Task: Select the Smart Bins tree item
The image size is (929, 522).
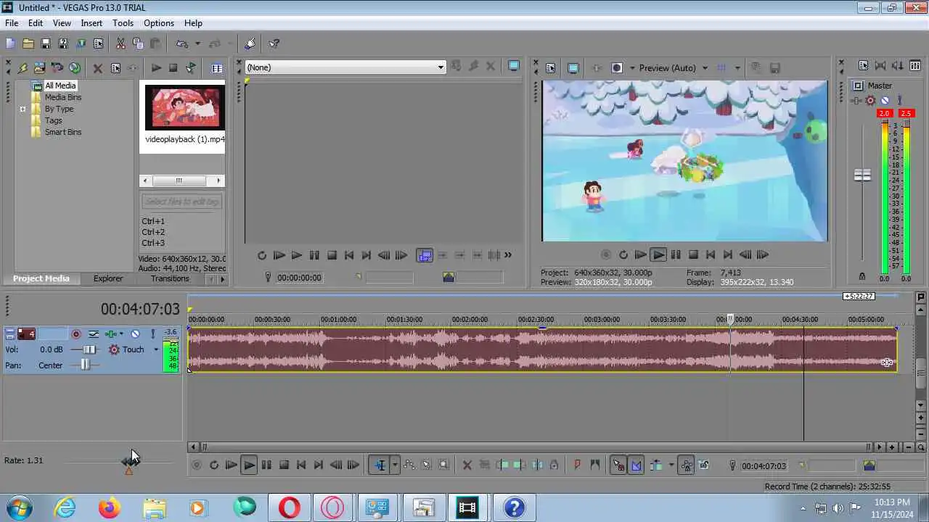Action: tap(63, 132)
